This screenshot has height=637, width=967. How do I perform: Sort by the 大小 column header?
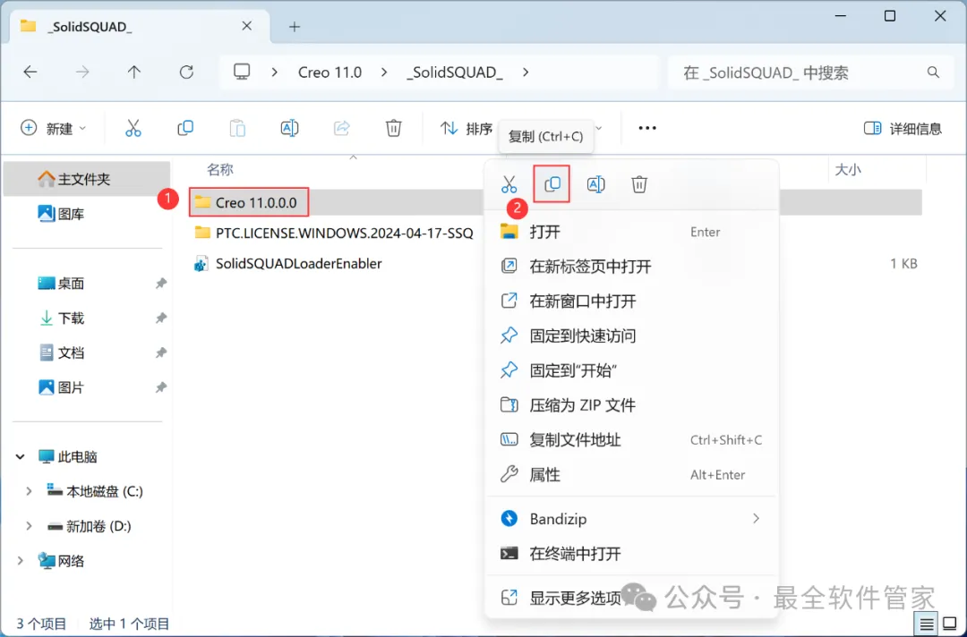coord(848,169)
